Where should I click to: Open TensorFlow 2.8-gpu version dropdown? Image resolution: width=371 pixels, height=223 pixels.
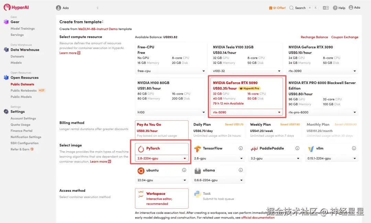[x=218, y=158]
